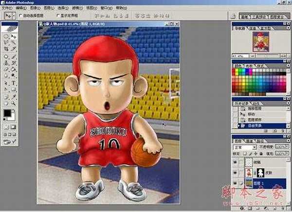Viewport: 292px width, 212px height.
Task: Open the layer fill (填充) dropdown arrow
Action: coord(288,152)
